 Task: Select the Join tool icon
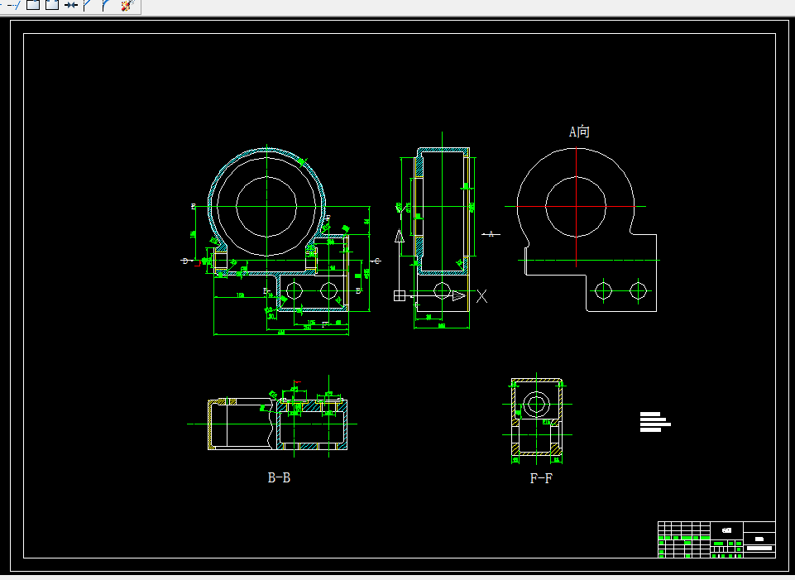tap(71, 5)
